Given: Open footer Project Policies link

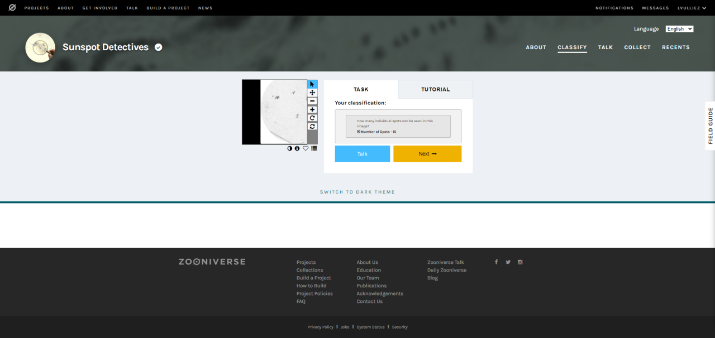Looking at the screenshot, I should click(314, 293).
